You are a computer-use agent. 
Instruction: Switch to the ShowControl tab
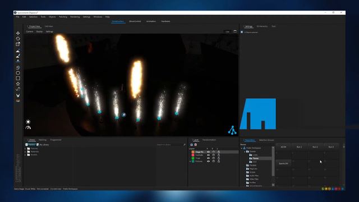(135, 21)
